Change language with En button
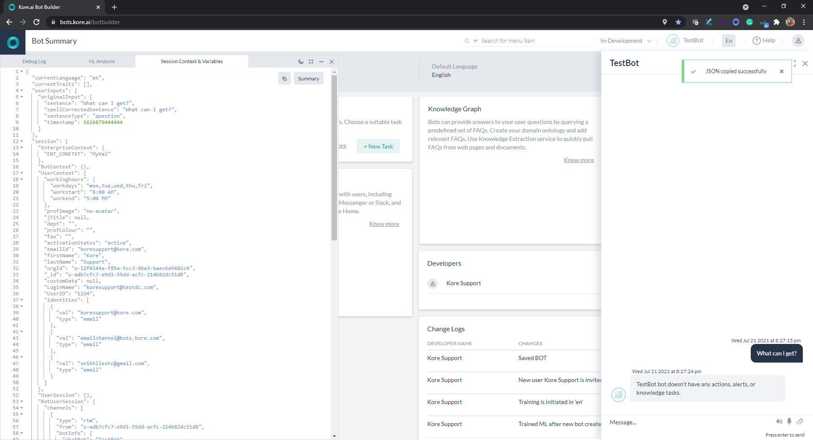The image size is (813, 440). click(729, 41)
